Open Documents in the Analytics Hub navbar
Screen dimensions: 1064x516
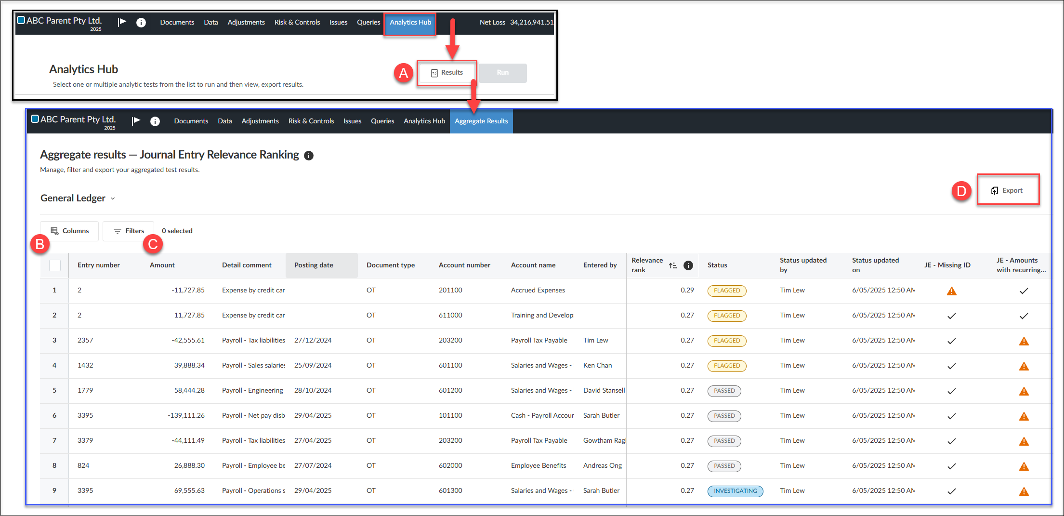[x=177, y=23]
